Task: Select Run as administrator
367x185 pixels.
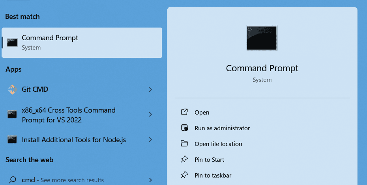Action: pyautogui.click(x=222, y=128)
